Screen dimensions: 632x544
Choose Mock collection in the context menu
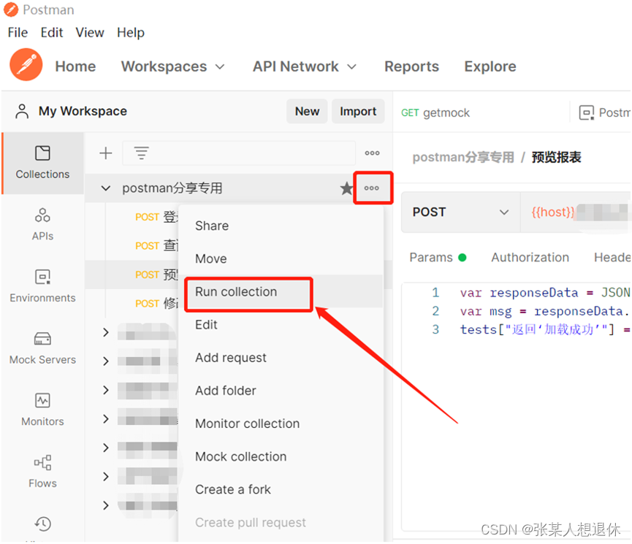coord(240,457)
